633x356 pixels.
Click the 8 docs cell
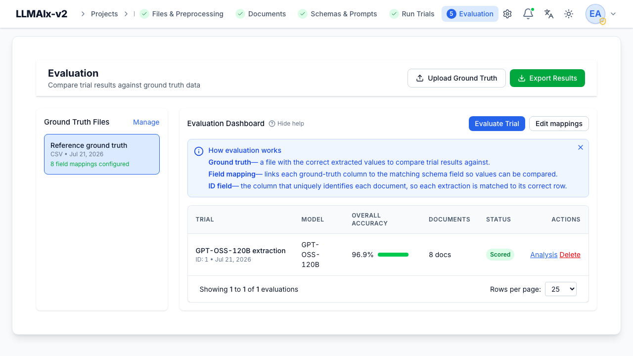coord(440,255)
